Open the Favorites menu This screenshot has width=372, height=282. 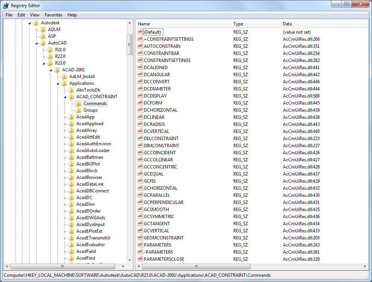[53, 15]
